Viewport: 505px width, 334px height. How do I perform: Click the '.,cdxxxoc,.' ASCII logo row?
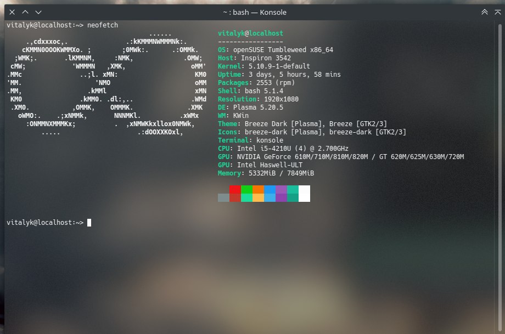click(47, 42)
